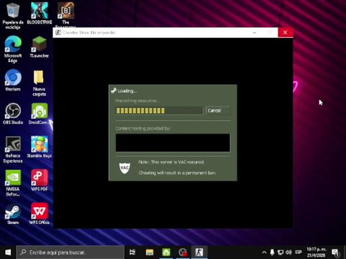
Task: Click the 'Loading...' dialog title text
Action: [127, 91]
